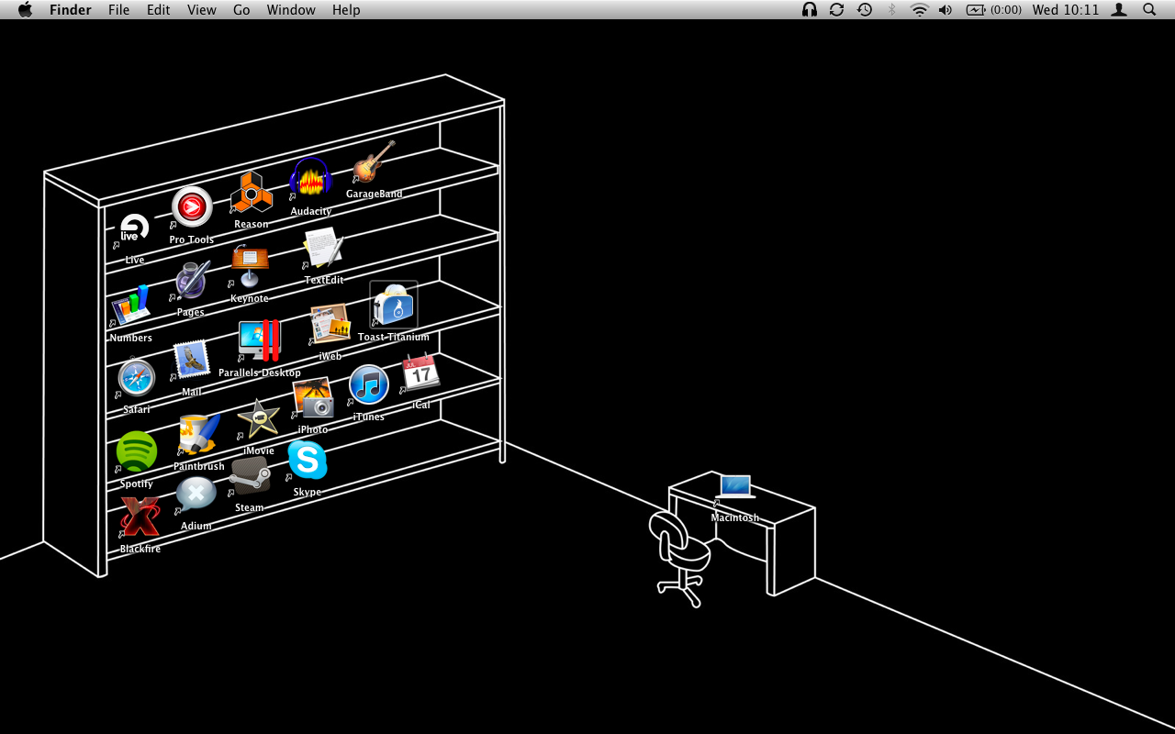Image resolution: width=1175 pixels, height=734 pixels.
Task: Open the user account menu icon
Action: [1119, 9]
